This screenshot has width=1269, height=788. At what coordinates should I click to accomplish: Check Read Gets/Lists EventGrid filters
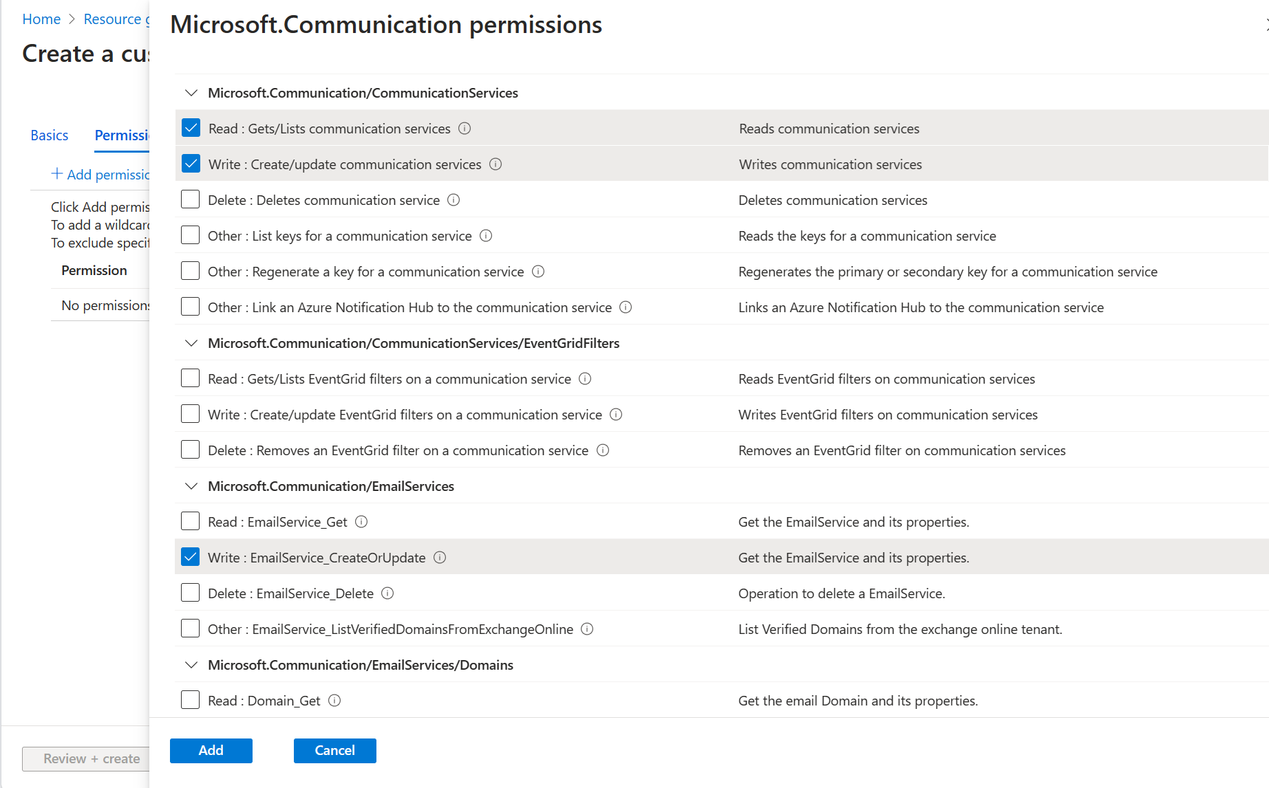pos(191,378)
